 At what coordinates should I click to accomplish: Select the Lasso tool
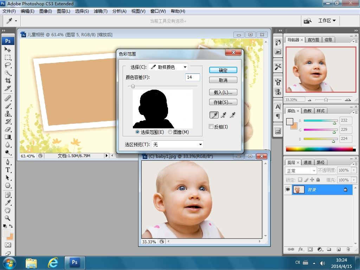[8, 65]
